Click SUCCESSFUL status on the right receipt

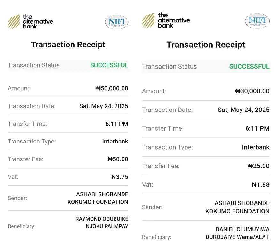pos(249,67)
